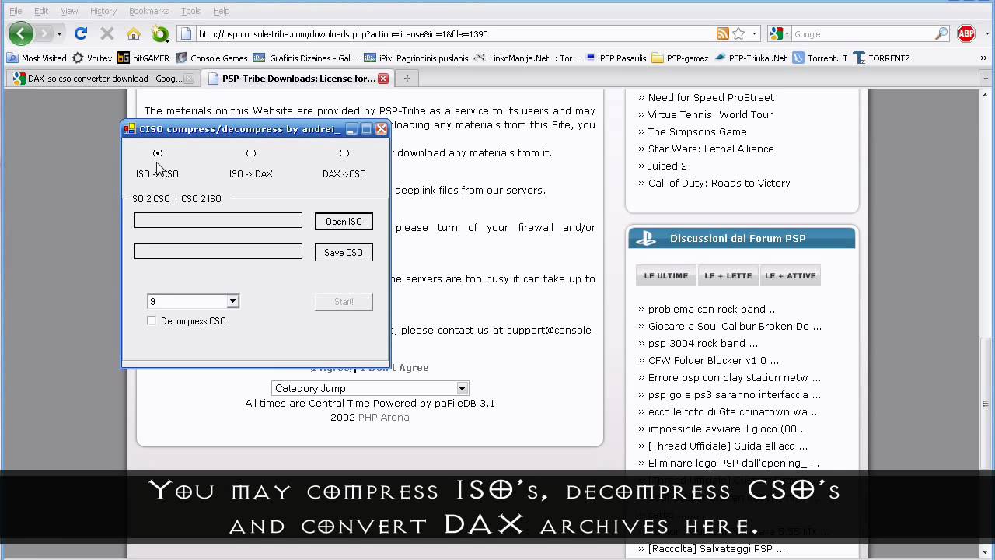Click the LE + ATTIVE forum tab

[791, 275]
